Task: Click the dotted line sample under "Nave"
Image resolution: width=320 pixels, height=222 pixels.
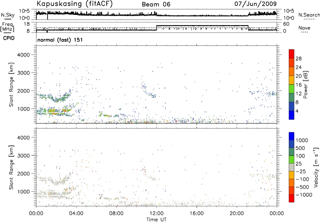Action: click(x=305, y=32)
